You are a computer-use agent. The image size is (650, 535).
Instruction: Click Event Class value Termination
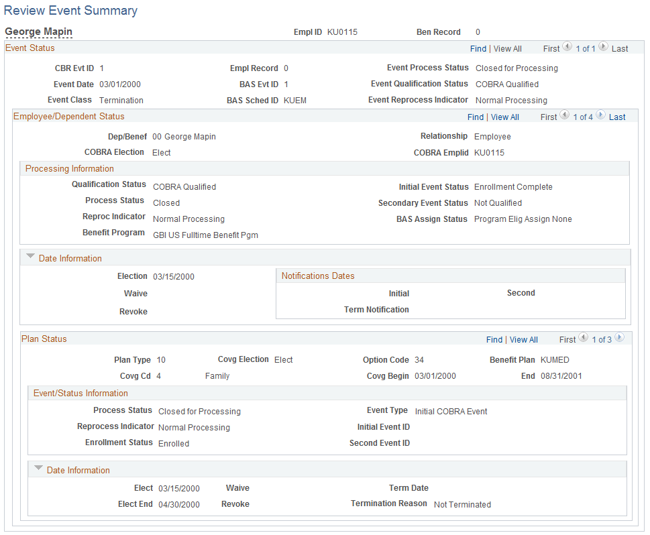[121, 101]
